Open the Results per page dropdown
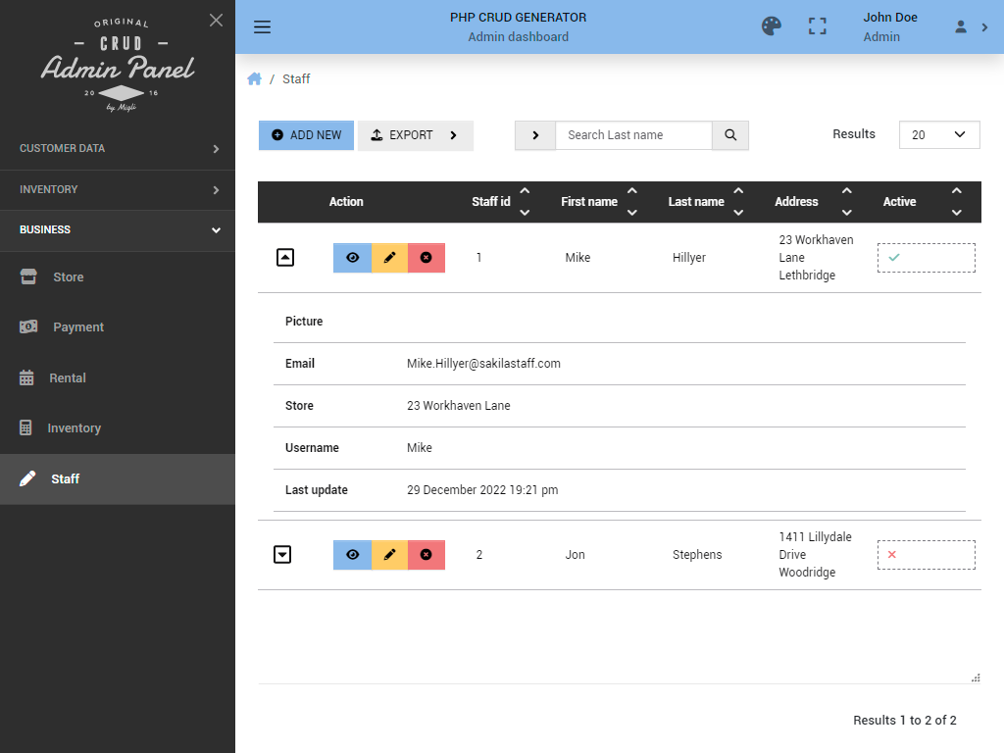The image size is (1004, 753). point(938,135)
